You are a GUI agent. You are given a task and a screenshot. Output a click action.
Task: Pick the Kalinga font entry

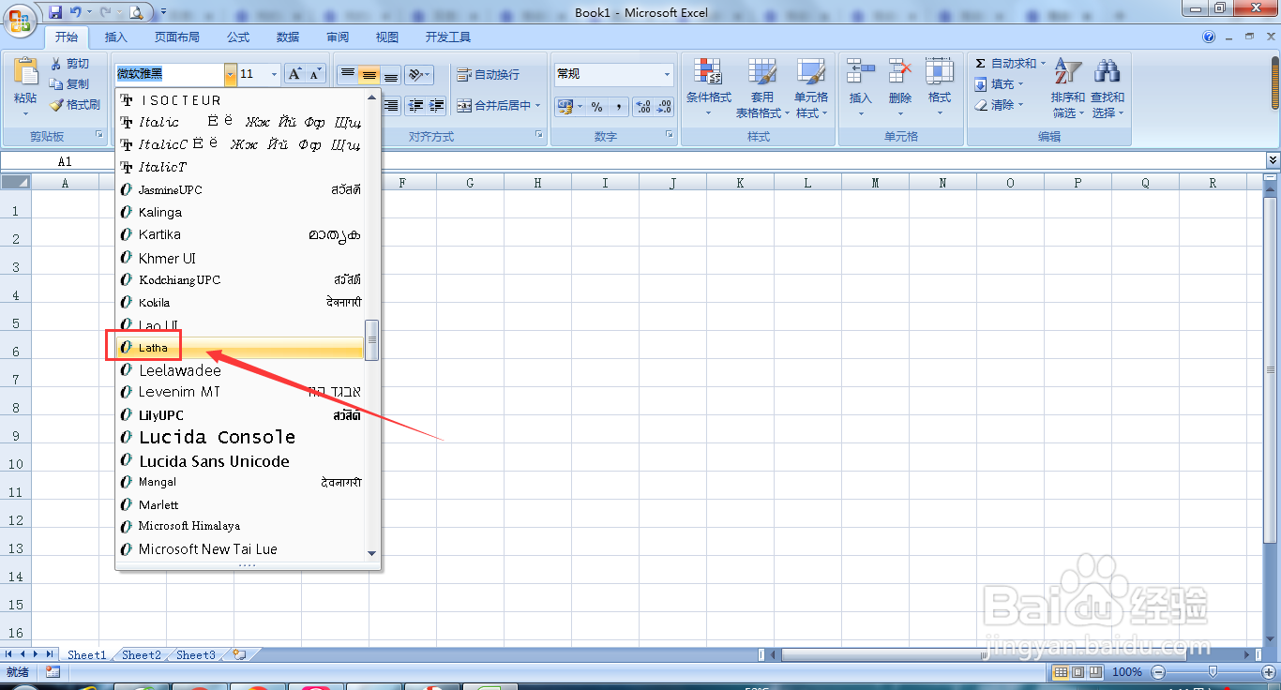click(240, 213)
